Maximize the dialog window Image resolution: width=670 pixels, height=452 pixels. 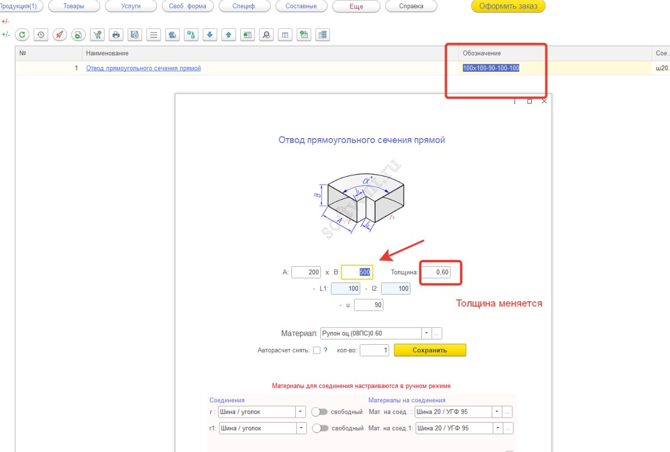(x=529, y=101)
